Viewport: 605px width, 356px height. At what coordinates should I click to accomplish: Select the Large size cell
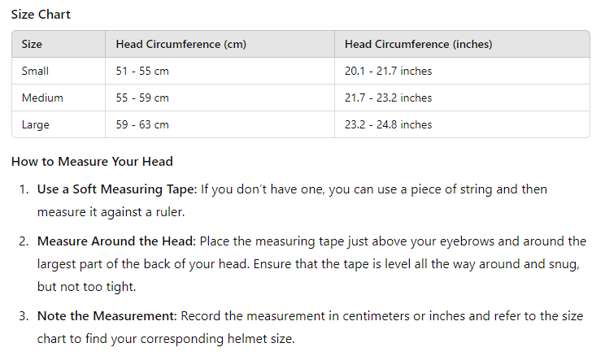pos(36,124)
